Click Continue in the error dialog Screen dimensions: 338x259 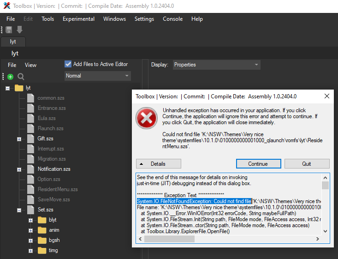point(259,164)
